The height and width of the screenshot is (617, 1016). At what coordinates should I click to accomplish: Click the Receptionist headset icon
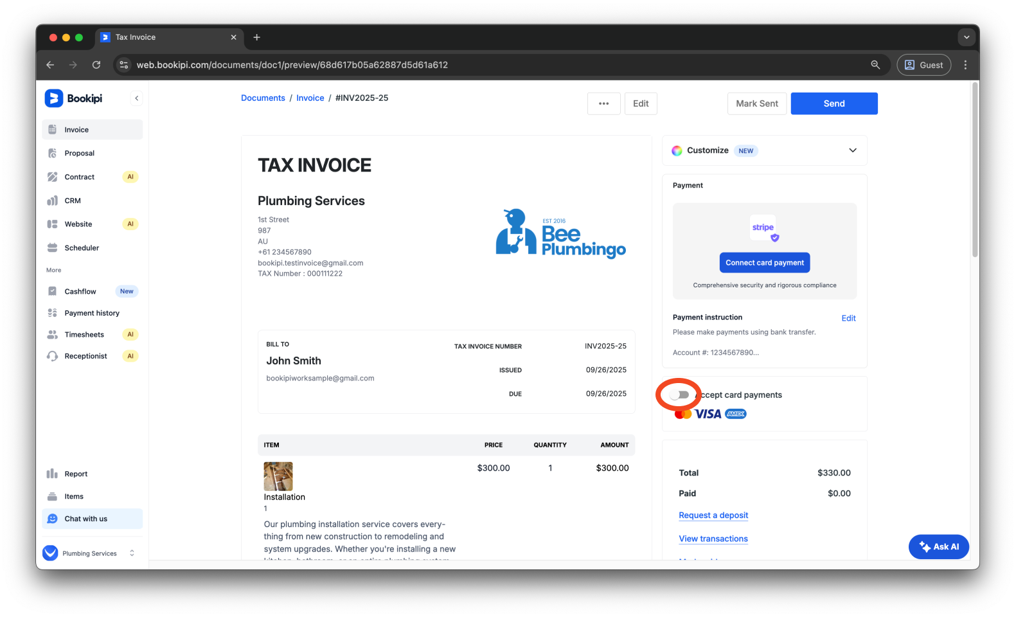(x=53, y=356)
